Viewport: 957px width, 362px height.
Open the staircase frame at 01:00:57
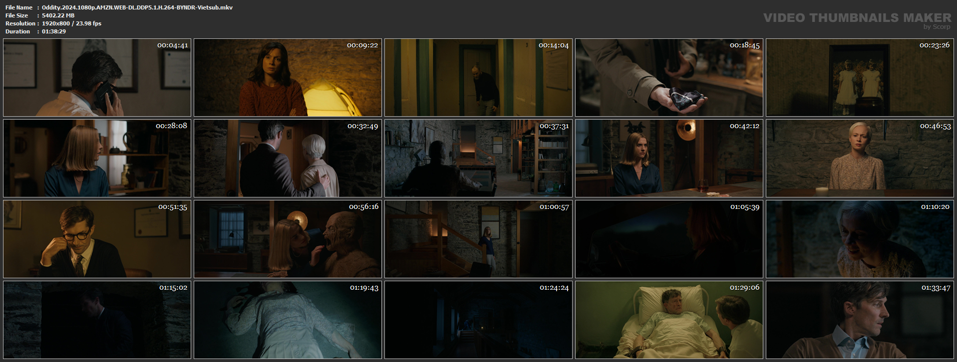coord(478,239)
